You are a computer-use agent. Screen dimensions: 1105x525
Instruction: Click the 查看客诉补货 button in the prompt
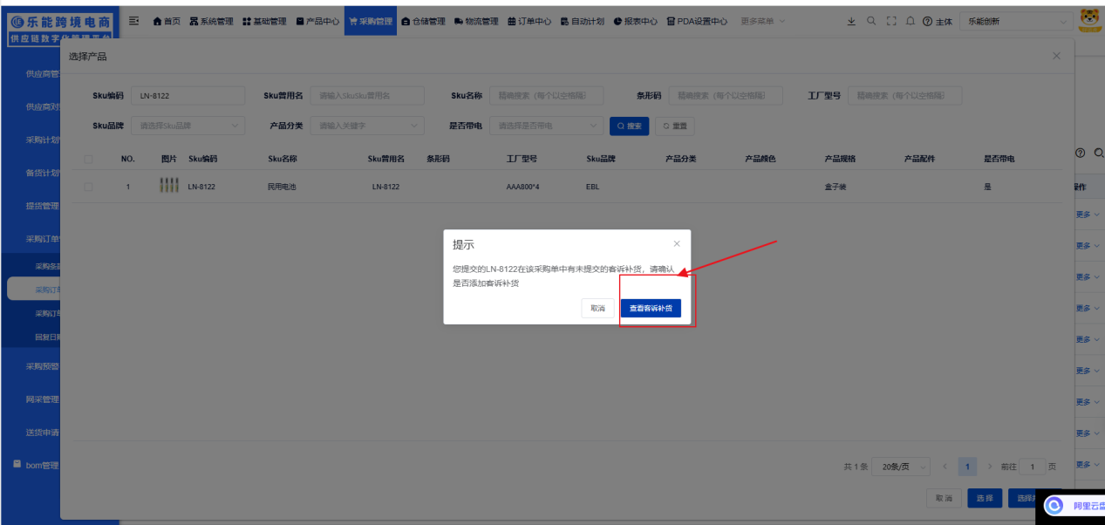[x=651, y=309]
